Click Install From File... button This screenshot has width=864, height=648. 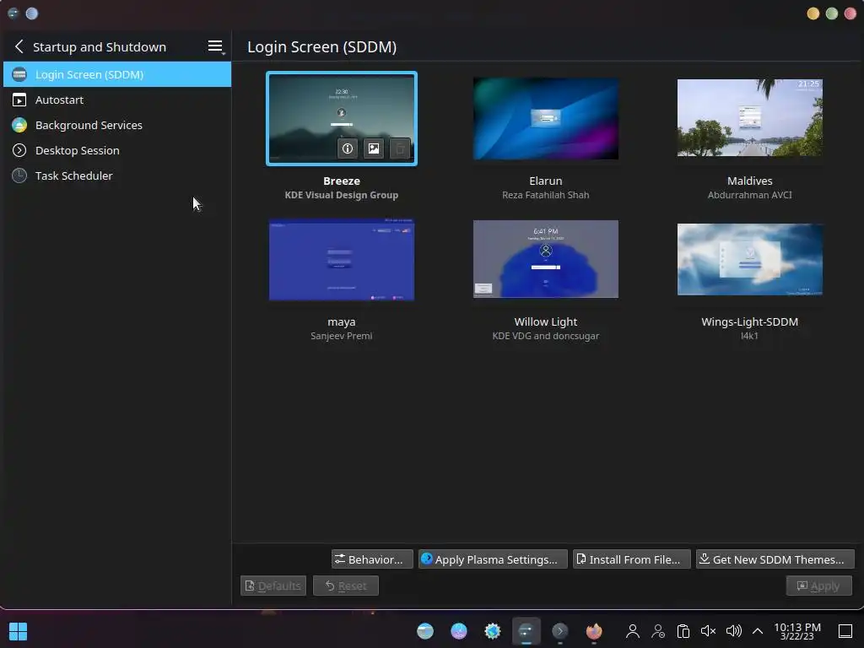(x=631, y=559)
